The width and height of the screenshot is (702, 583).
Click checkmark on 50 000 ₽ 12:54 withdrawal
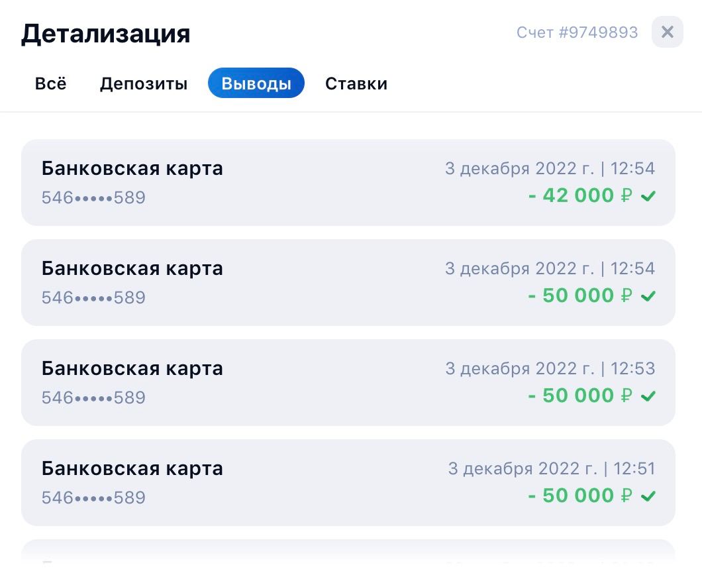pyautogui.click(x=648, y=296)
